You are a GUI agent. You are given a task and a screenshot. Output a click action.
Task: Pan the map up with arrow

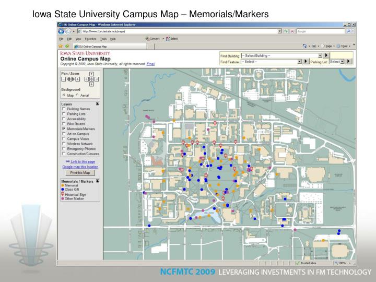click(91, 74)
